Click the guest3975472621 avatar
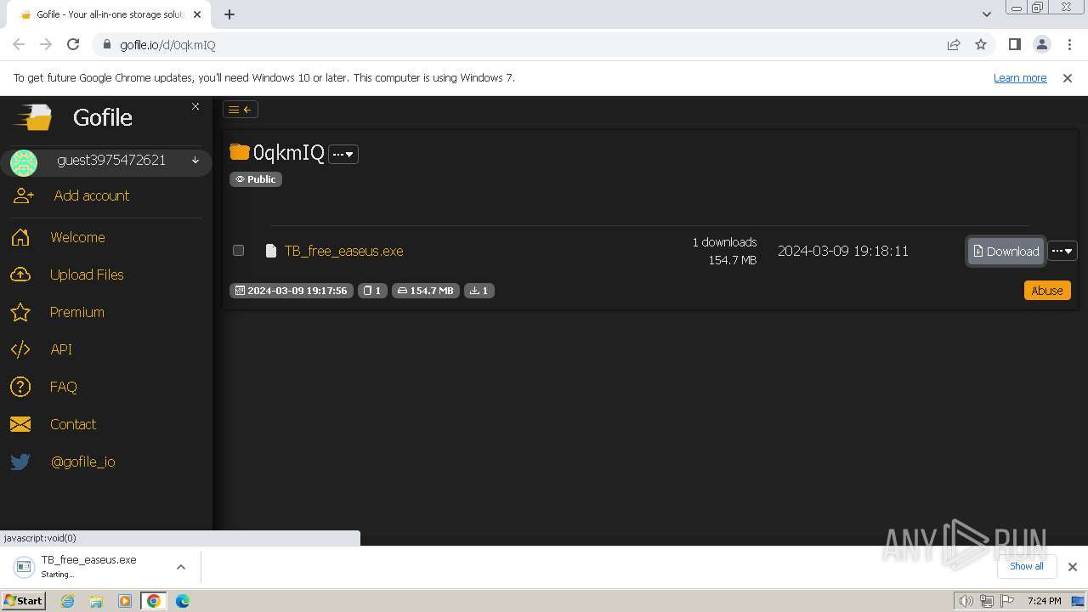 [x=24, y=161]
